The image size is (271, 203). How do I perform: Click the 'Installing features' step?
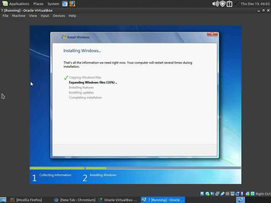[x=81, y=87]
